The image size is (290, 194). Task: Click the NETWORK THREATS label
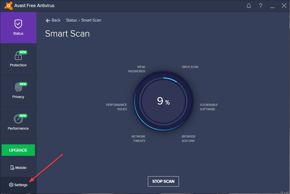click(139, 139)
